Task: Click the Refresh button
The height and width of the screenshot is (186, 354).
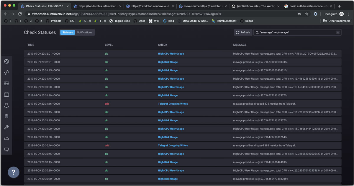Action: click(x=243, y=32)
